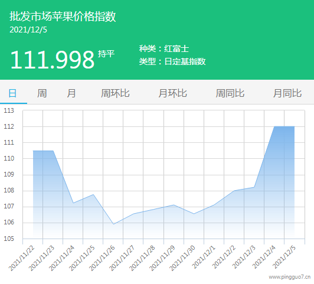This screenshot has height=284, width=314.
Task: Click the 2021/12/1 x-axis date label
Action: (204, 257)
